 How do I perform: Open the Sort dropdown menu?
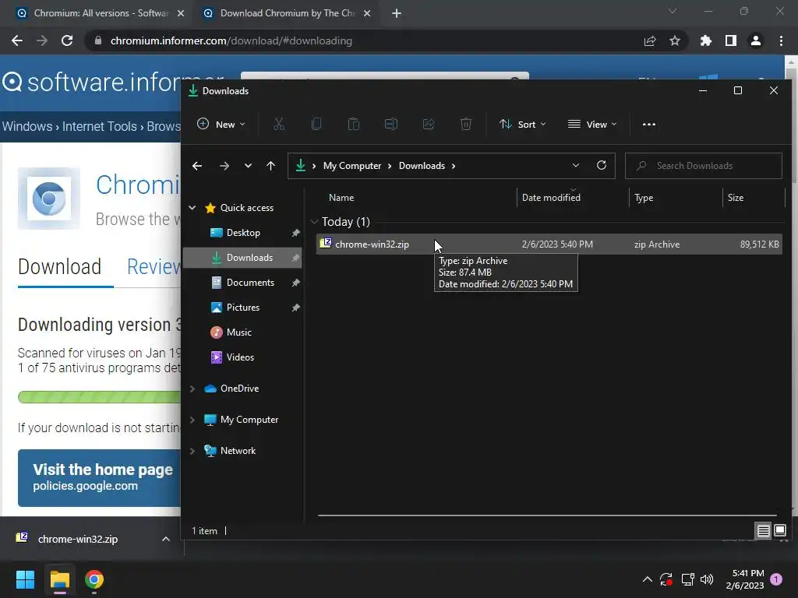(x=522, y=124)
